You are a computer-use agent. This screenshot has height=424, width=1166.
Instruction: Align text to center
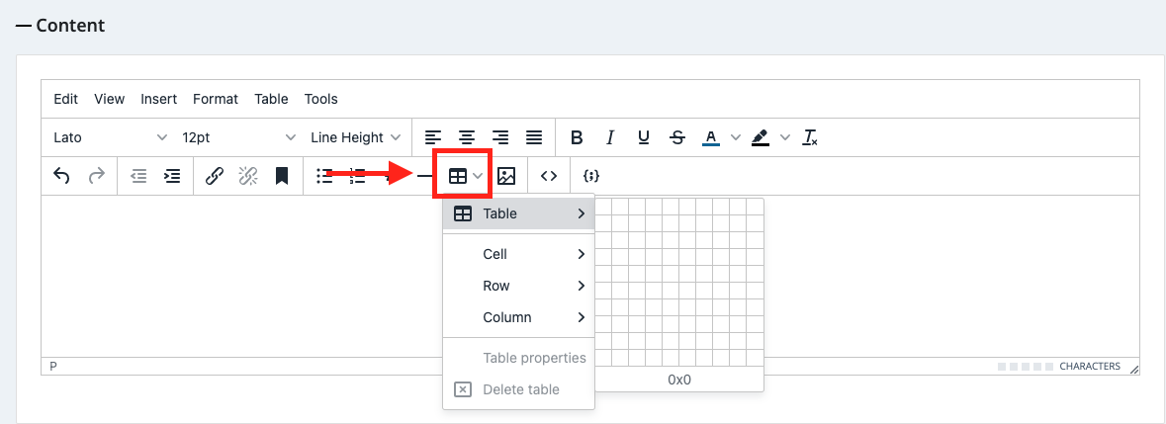(466, 137)
